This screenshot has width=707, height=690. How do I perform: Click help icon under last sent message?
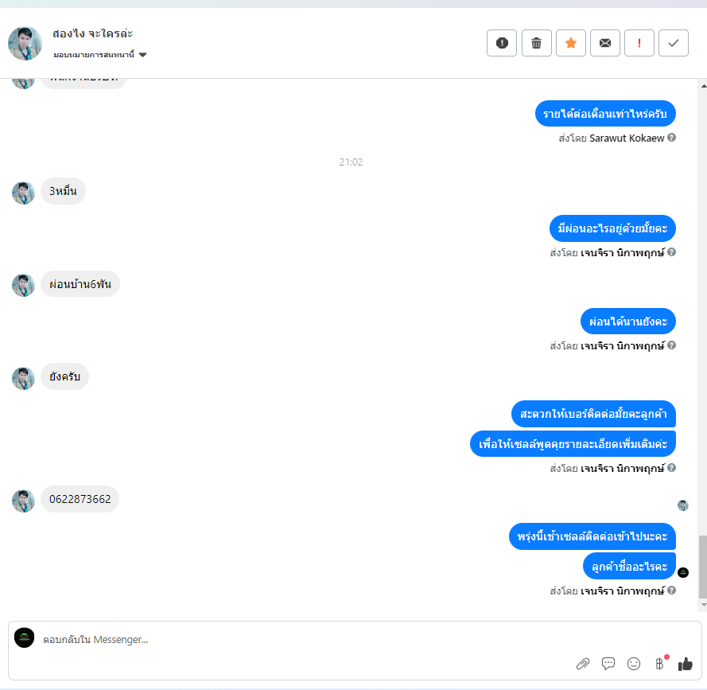point(671,591)
